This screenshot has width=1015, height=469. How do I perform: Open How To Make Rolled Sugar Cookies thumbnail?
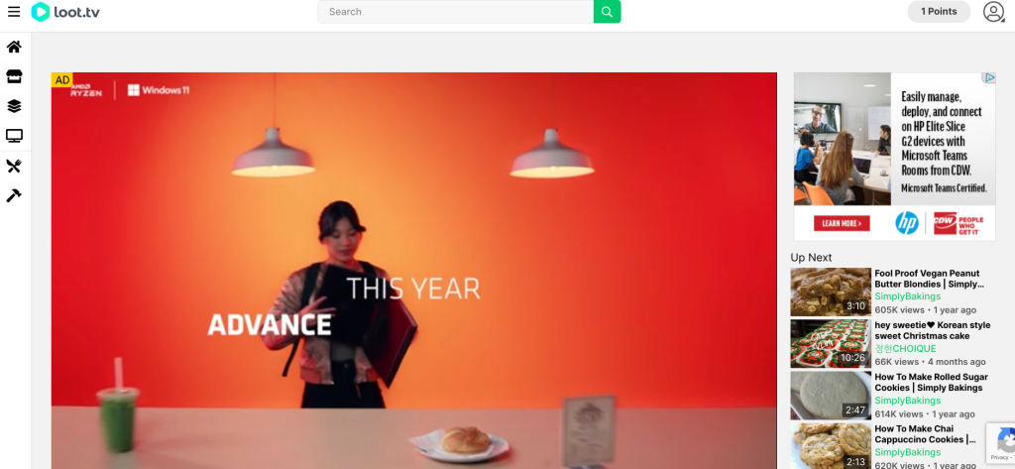pyautogui.click(x=831, y=396)
